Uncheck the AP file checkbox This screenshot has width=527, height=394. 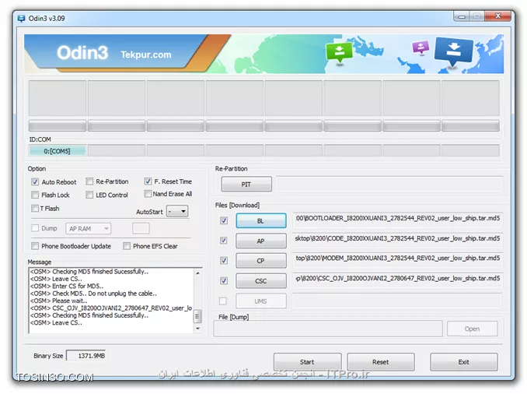click(x=224, y=241)
